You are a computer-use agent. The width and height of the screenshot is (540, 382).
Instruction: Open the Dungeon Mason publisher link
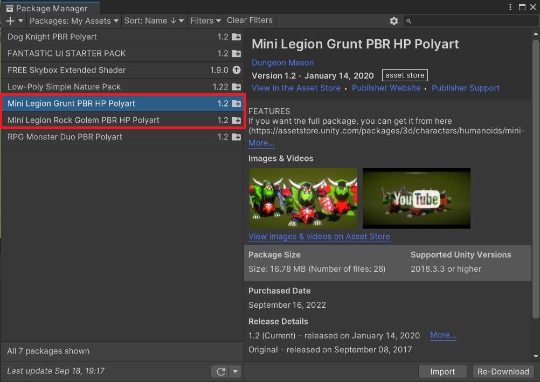pos(283,62)
